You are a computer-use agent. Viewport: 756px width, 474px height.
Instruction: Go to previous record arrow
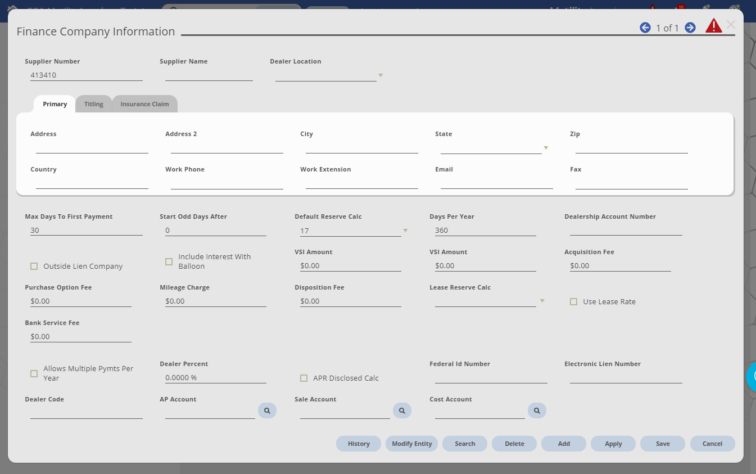coord(645,28)
